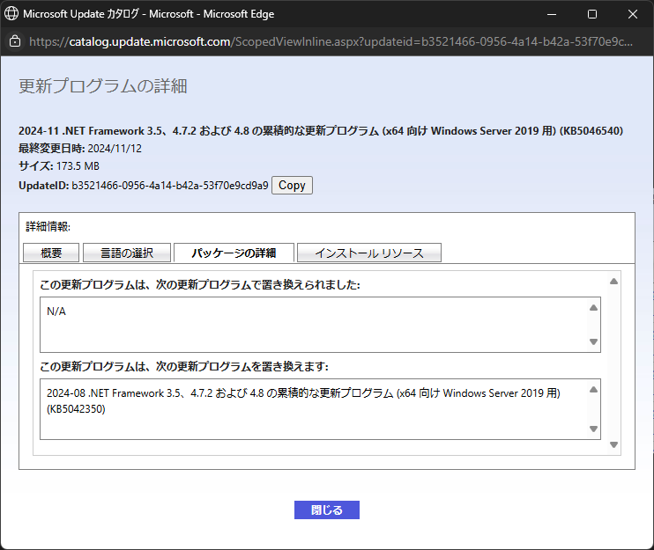Viewport: 654px width, 550px height.
Task: Click up arrow in the N/A box scrollbar
Action: (593, 308)
